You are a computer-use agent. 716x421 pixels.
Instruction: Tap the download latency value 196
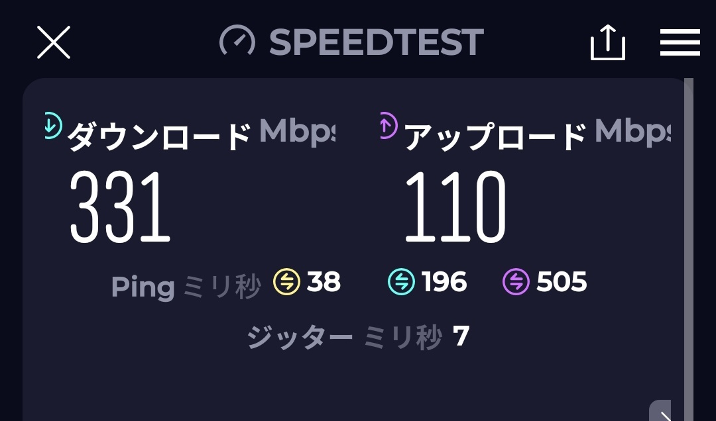pos(444,281)
